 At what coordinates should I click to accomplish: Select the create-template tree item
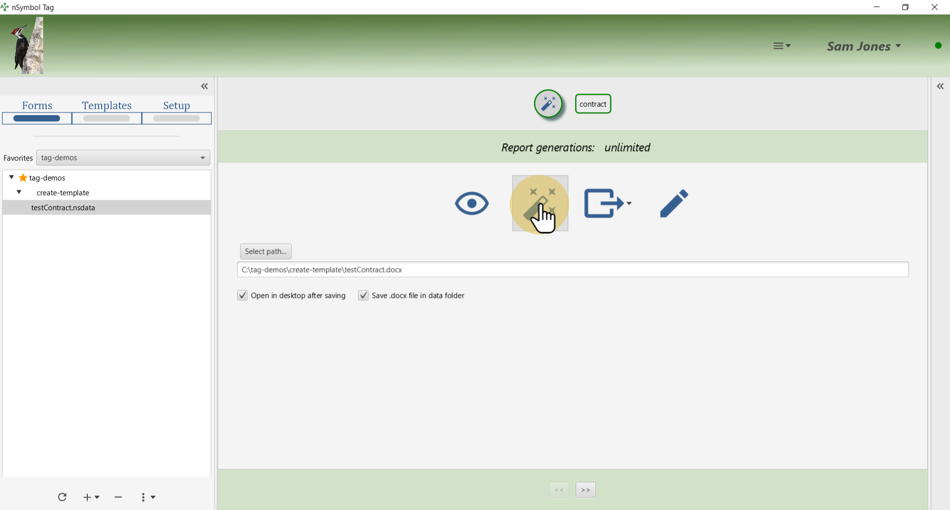(x=63, y=193)
